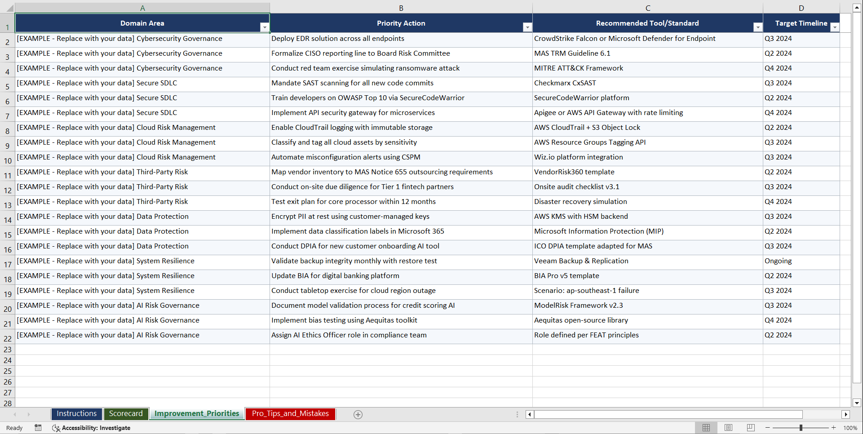Screen dimensions: 863x434
Task: Open the Priority Action filter dropdown
Action: click(527, 27)
